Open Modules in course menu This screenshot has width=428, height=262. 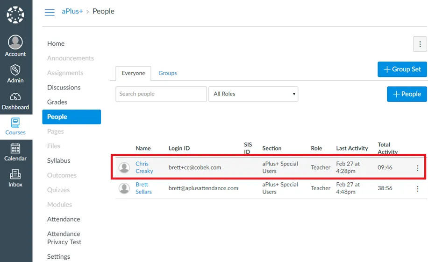point(59,205)
